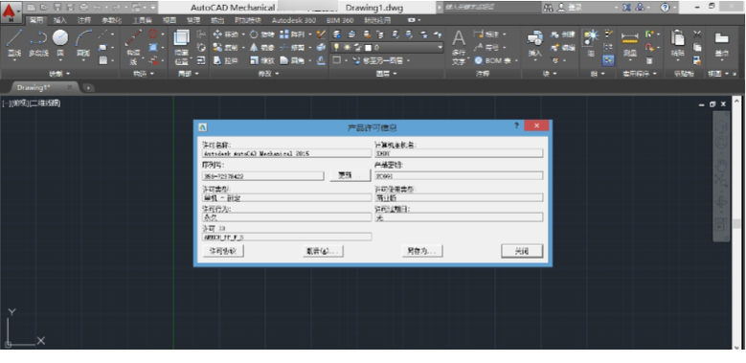This screenshot has width=746, height=363.
Task: Toggle the highlighted group selection button
Action: 608,60
